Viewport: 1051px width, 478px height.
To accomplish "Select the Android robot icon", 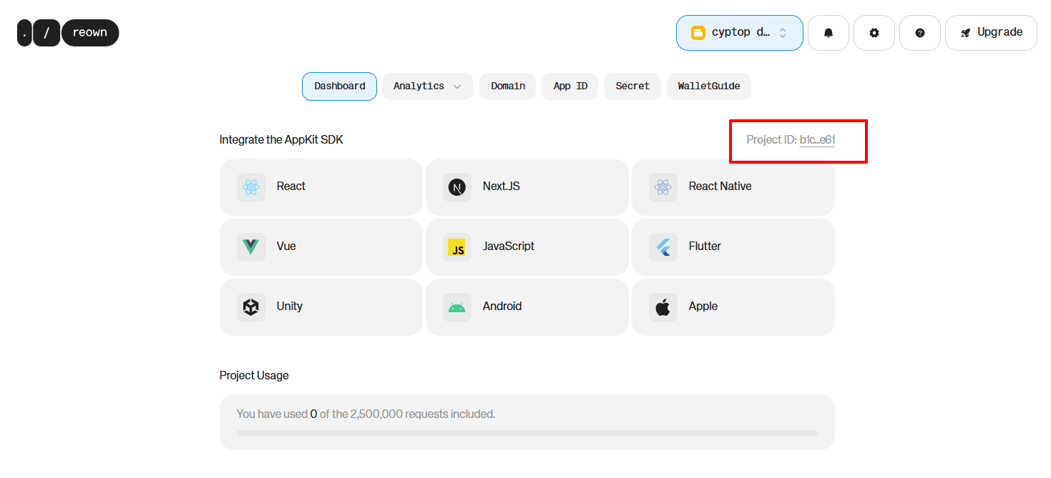I will click(456, 307).
